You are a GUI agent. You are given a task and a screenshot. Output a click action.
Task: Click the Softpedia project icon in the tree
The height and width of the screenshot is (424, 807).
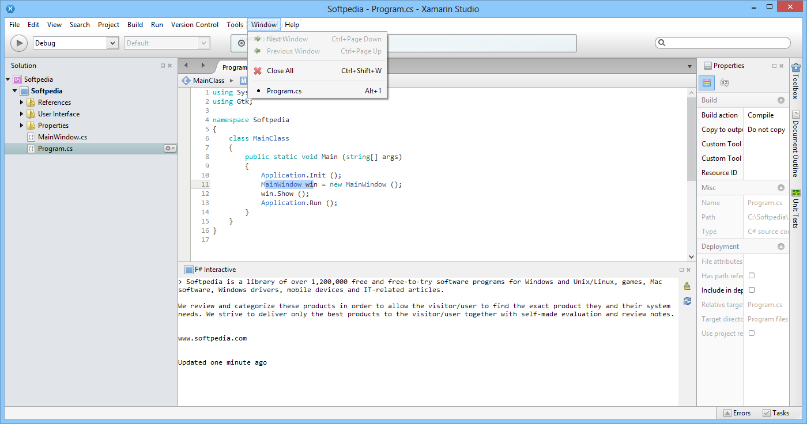click(x=24, y=91)
